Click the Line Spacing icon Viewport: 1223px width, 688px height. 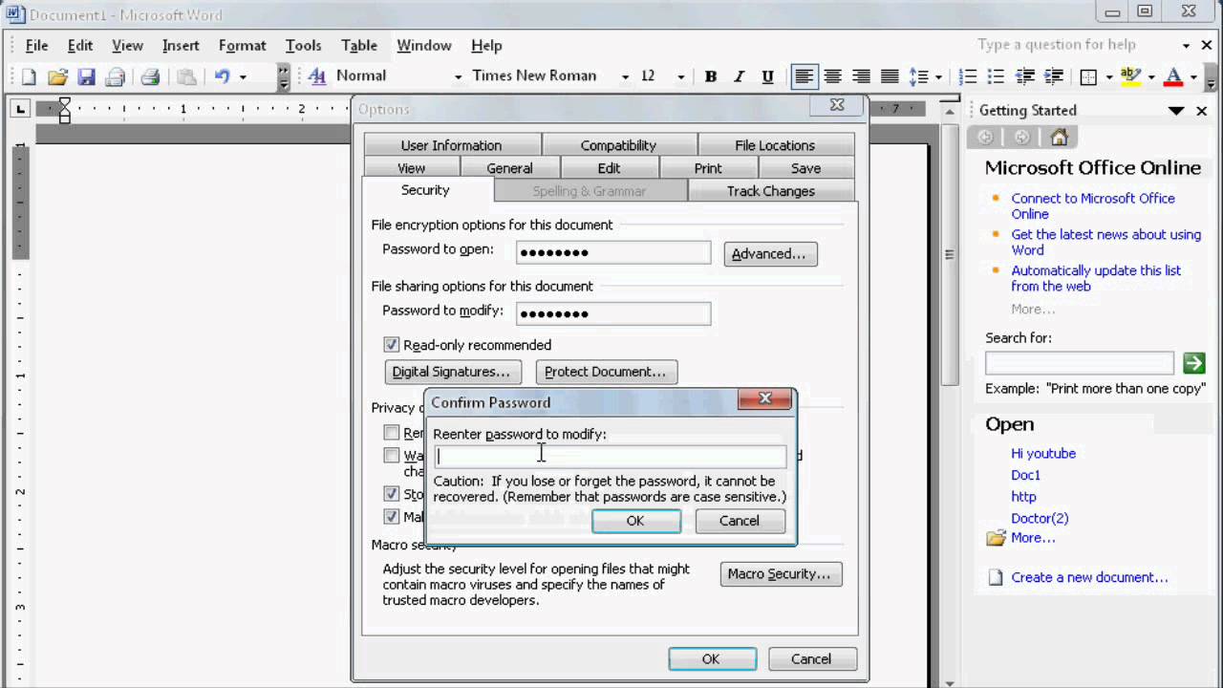pyautogui.click(x=918, y=76)
